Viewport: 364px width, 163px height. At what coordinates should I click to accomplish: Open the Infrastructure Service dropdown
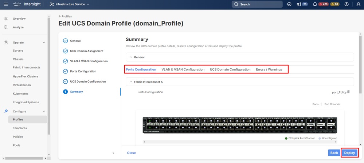point(70,4)
